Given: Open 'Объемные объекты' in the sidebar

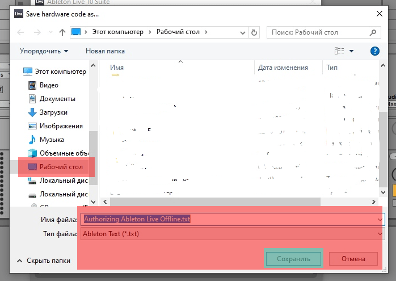Looking at the screenshot, I should pos(58,153).
